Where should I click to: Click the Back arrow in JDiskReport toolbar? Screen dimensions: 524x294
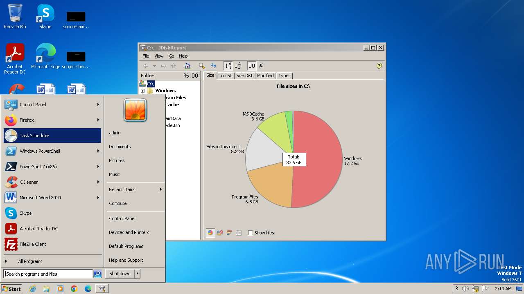pos(146,66)
